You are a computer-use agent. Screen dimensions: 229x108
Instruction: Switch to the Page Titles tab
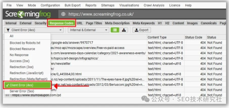click(94, 23)
